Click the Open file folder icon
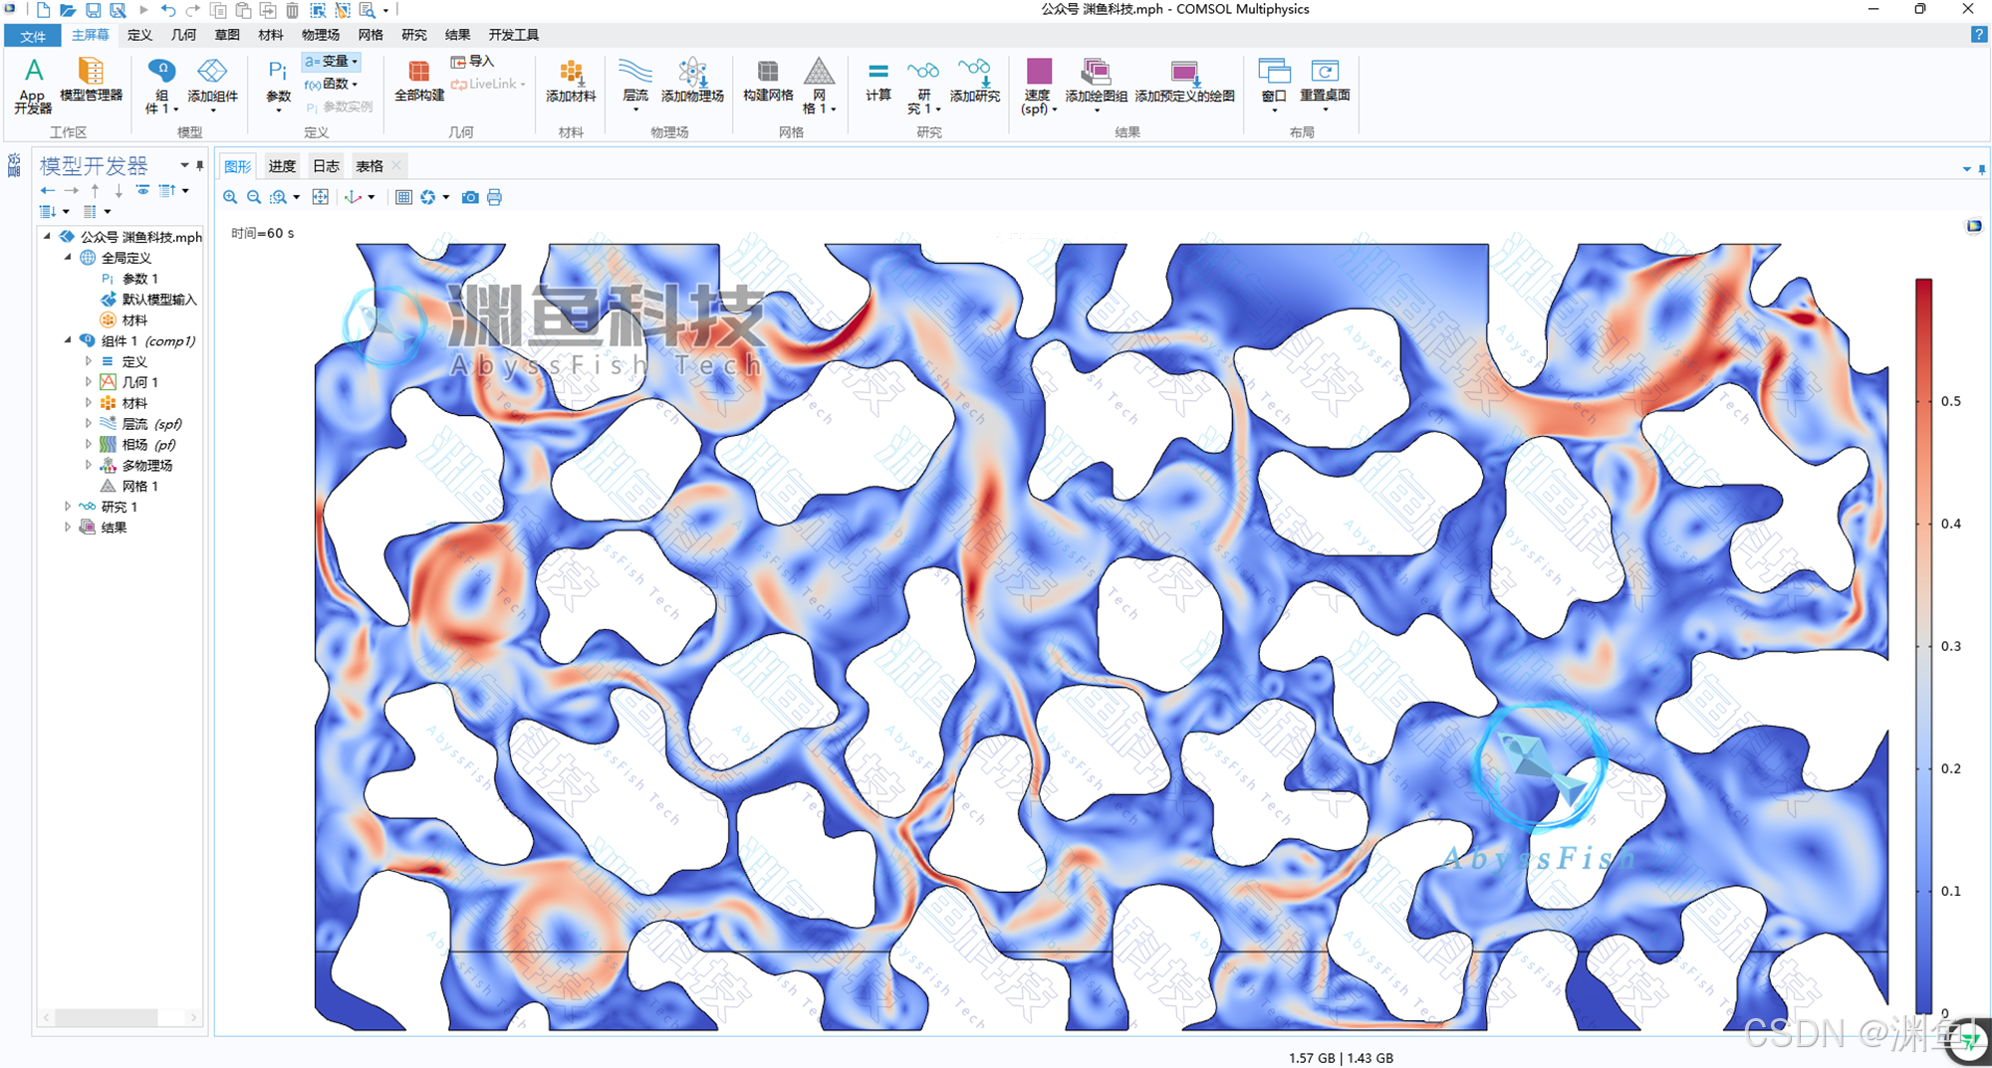This screenshot has width=1992, height=1068. [x=68, y=10]
